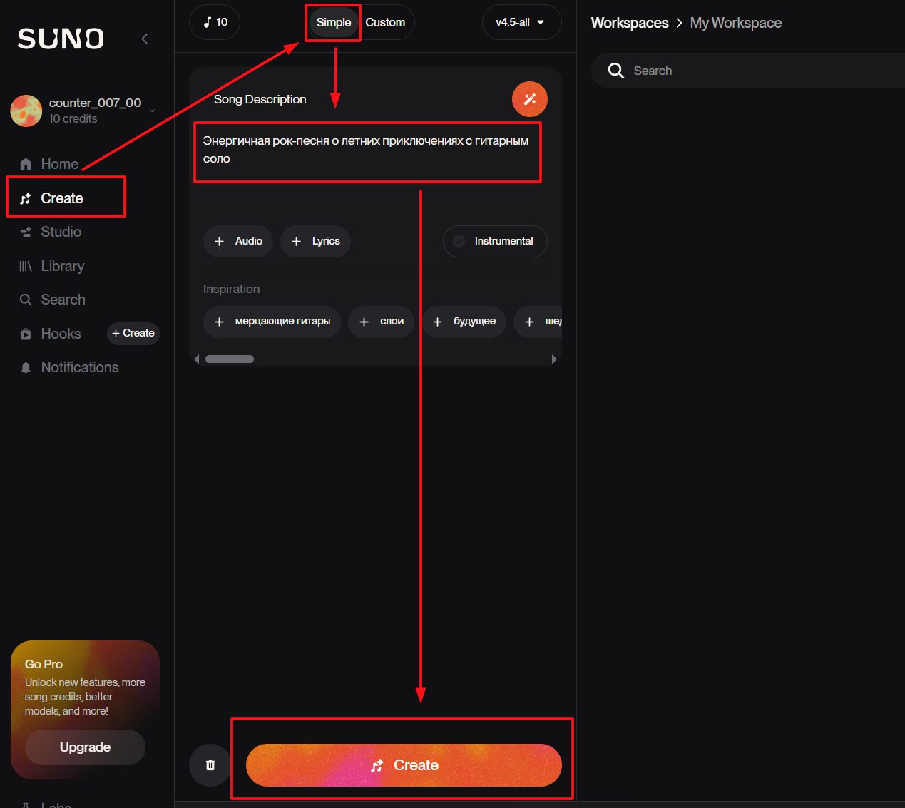Click the magic wand icon in Song Description
The height and width of the screenshot is (808, 905).
(529, 99)
